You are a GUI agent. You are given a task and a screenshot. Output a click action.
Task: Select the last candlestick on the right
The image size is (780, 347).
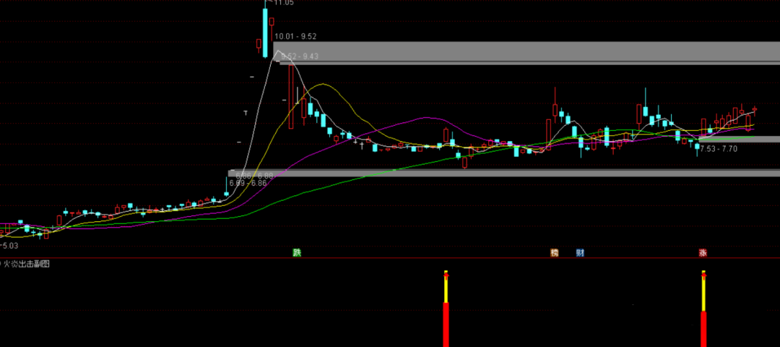point(755,109)
